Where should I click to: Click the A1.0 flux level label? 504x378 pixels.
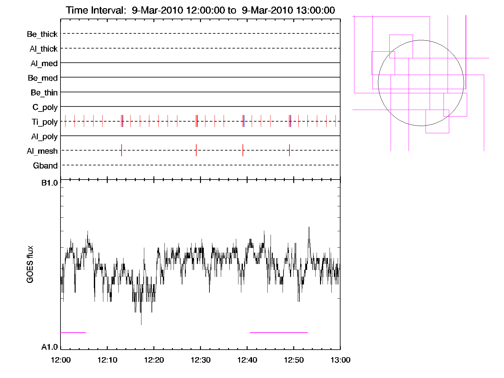(49, 347)
